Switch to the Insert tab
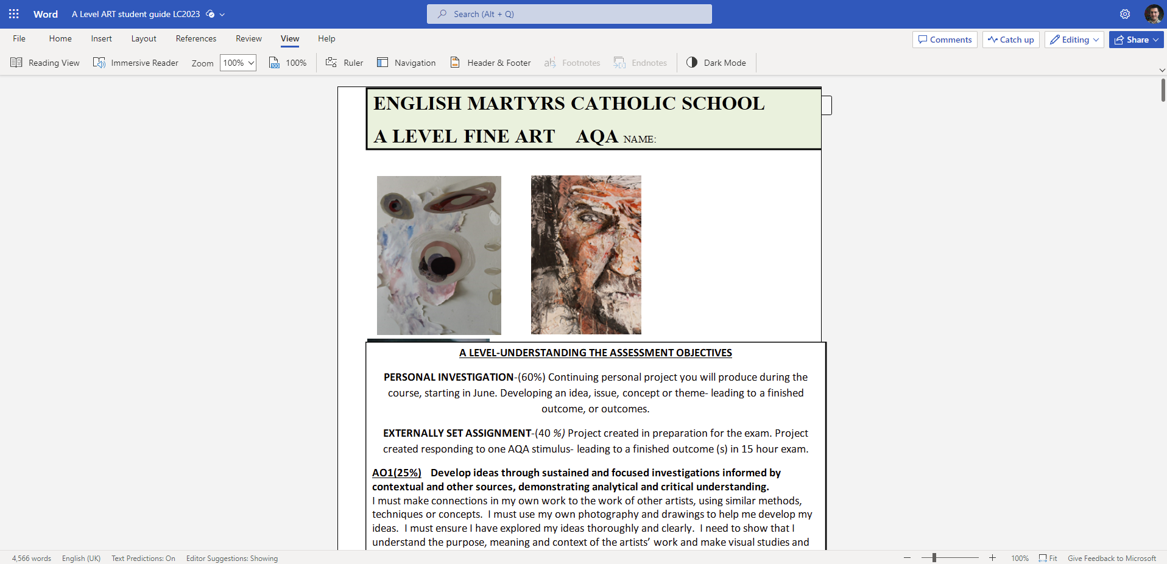This screenshot has height=564, width=1167. pyautogui.click(x=102, y=38)
